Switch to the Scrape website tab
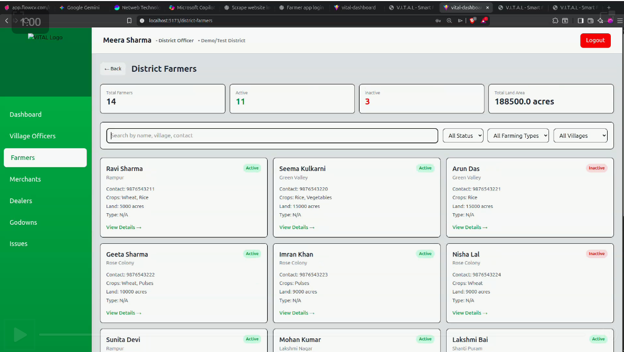624x352 pixels. click(247, 7)
